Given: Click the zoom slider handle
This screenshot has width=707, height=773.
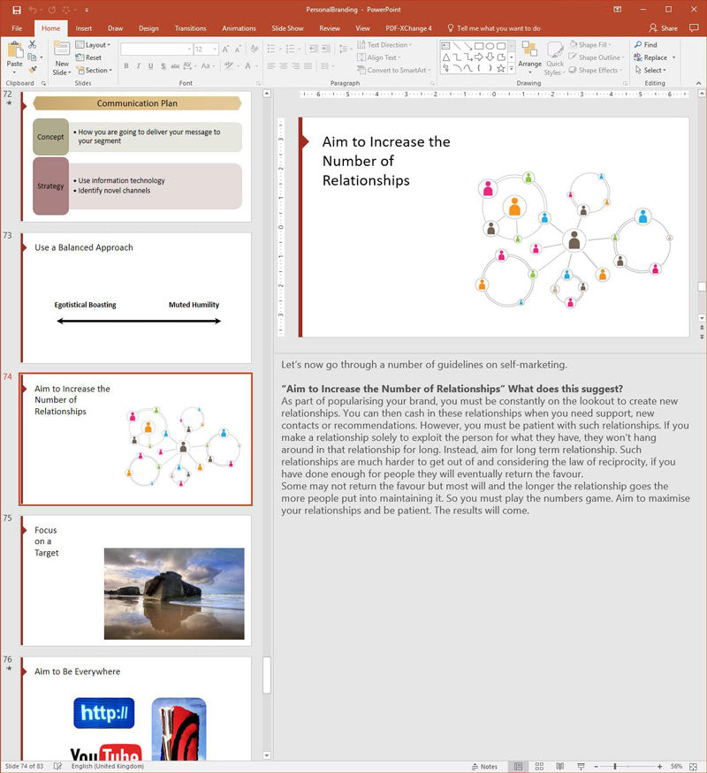Looking at the screenshot, I should tap(615, 767).
